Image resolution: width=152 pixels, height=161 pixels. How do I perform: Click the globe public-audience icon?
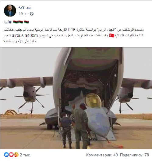tap(32, 14)
